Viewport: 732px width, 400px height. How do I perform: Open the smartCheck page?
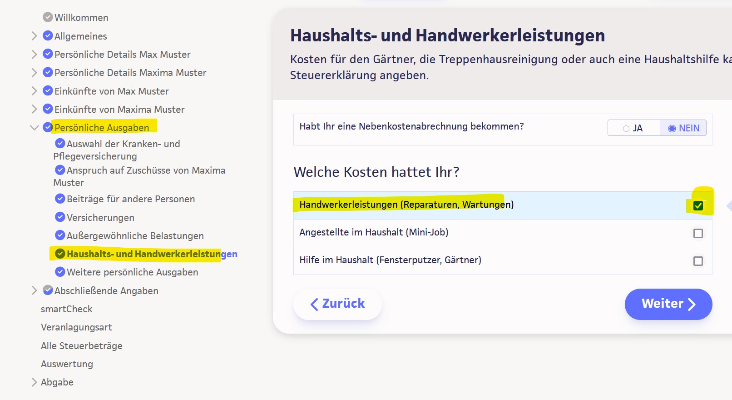pos(67,309)
